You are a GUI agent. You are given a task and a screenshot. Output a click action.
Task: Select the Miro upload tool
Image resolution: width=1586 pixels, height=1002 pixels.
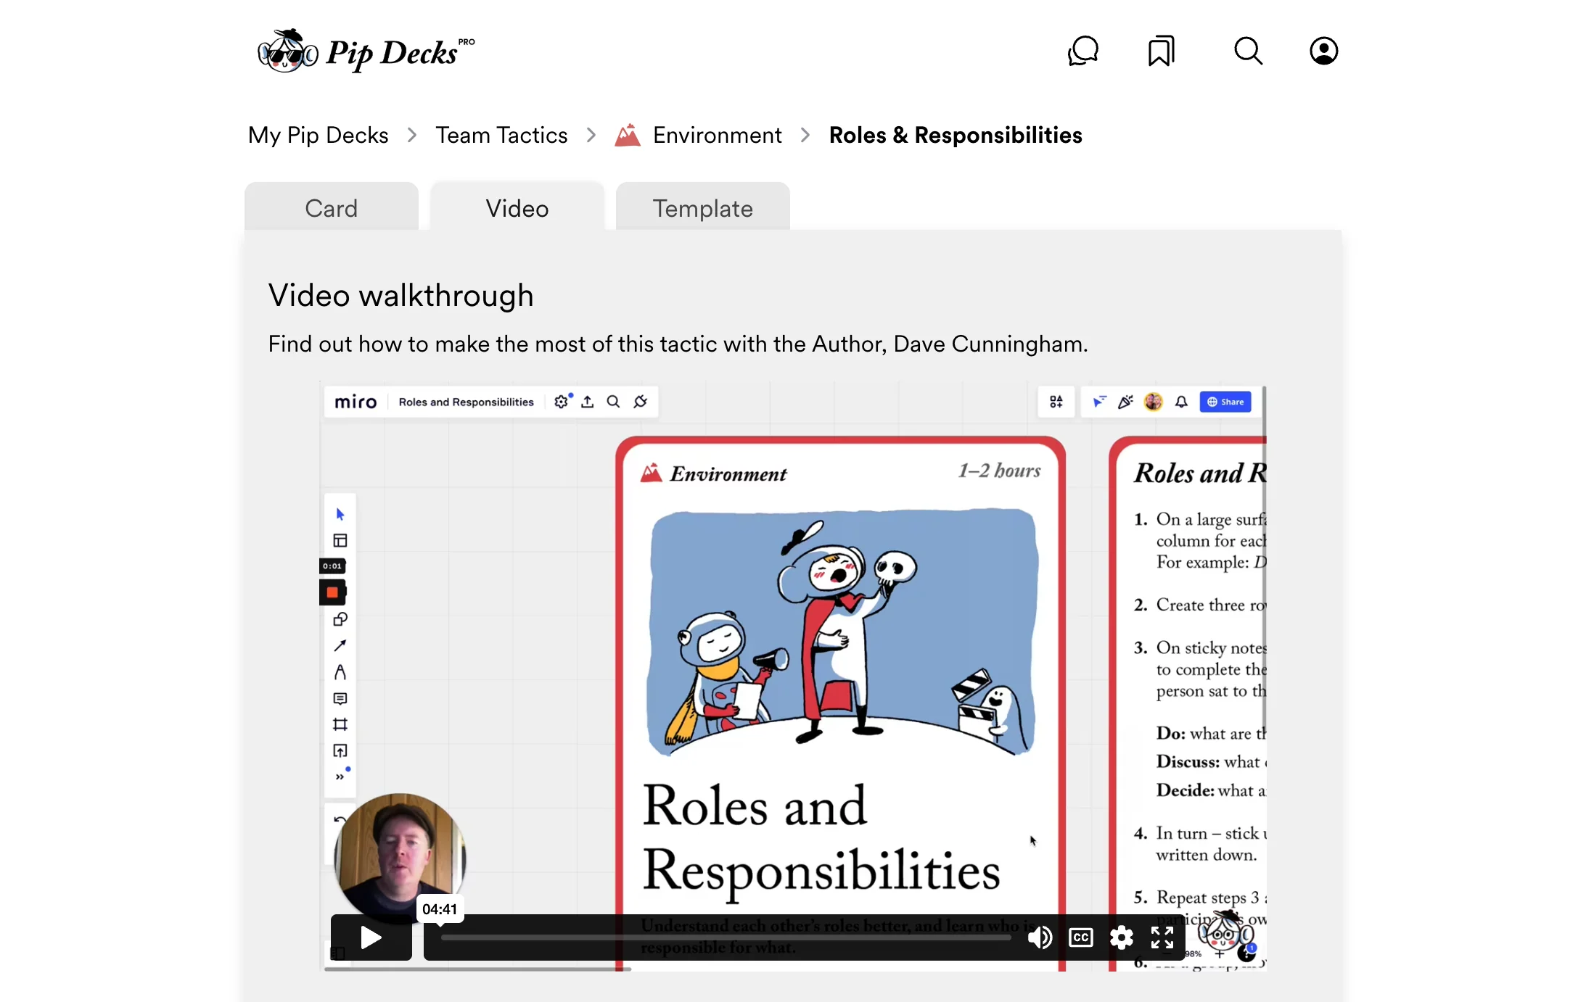click(340, 750)
